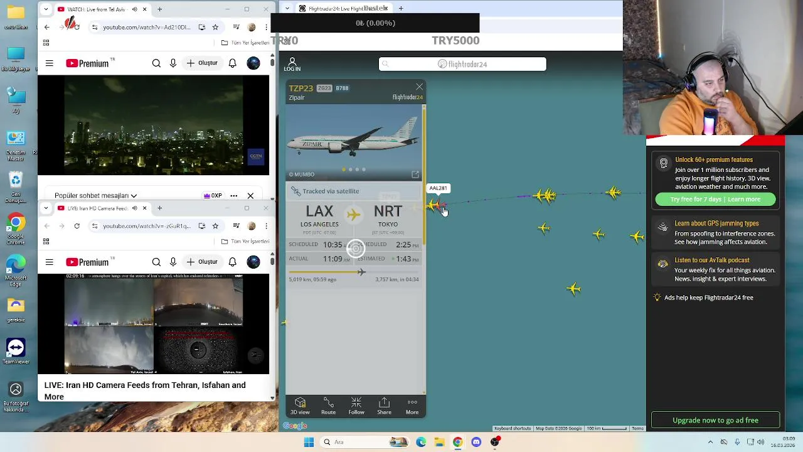Open Chrome menu in Tel Aviv window
This screenshot has height=452, width=803.
(x=266, y=27)
